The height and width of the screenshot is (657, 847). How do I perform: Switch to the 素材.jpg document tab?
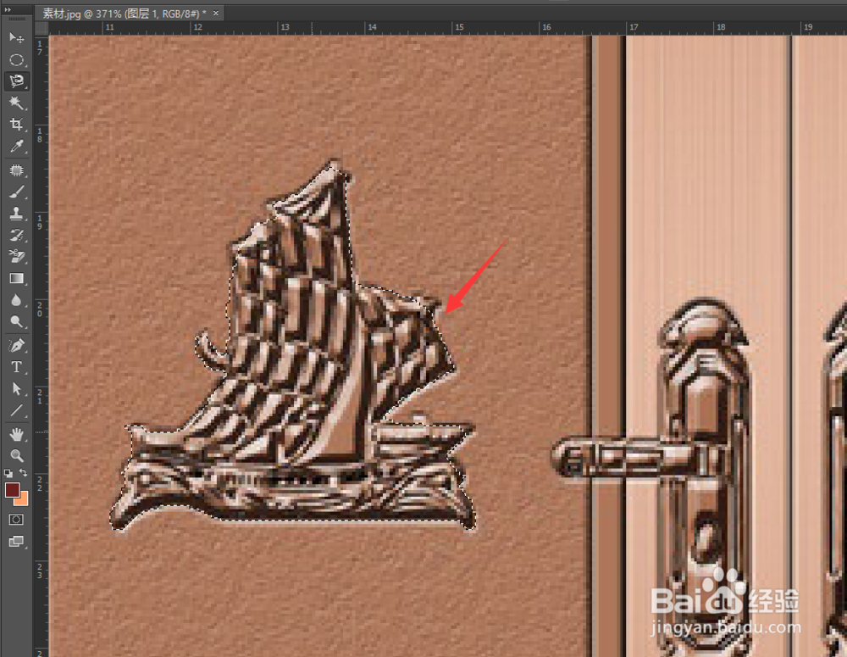(x=125, y=14)
